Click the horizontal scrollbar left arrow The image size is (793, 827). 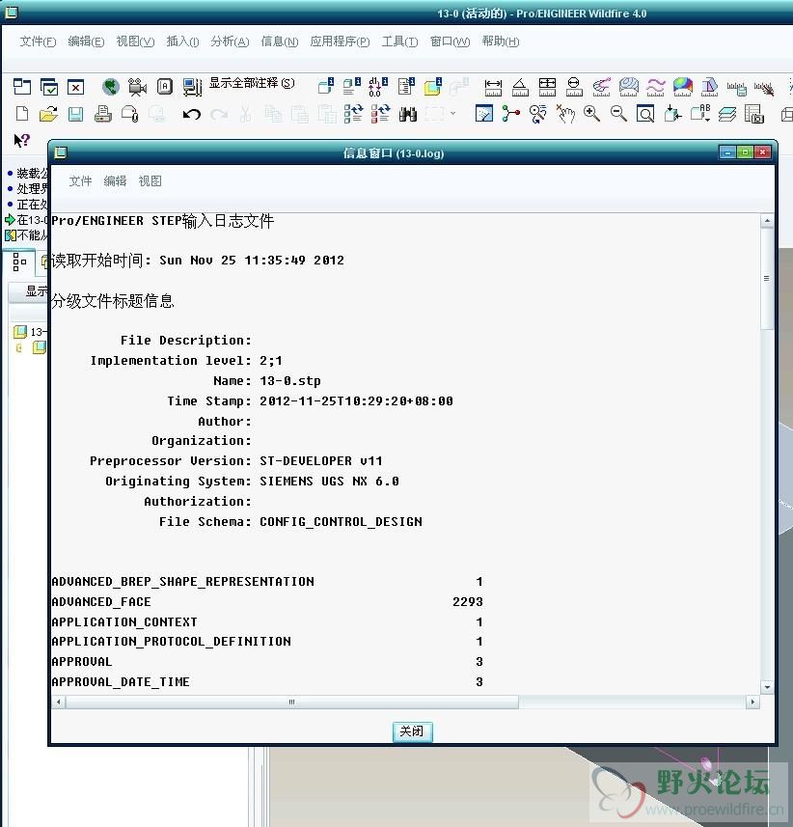point(58,702)
